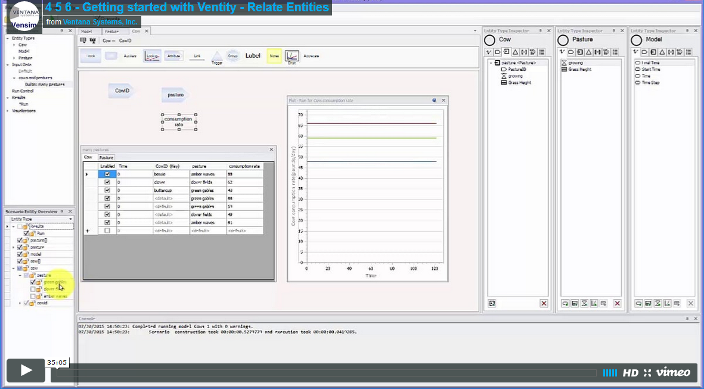Viewport: 704px width, 389px height.
Task: Collapse pasture <Pasture> in Cow inspector
Action: [491, 63]
